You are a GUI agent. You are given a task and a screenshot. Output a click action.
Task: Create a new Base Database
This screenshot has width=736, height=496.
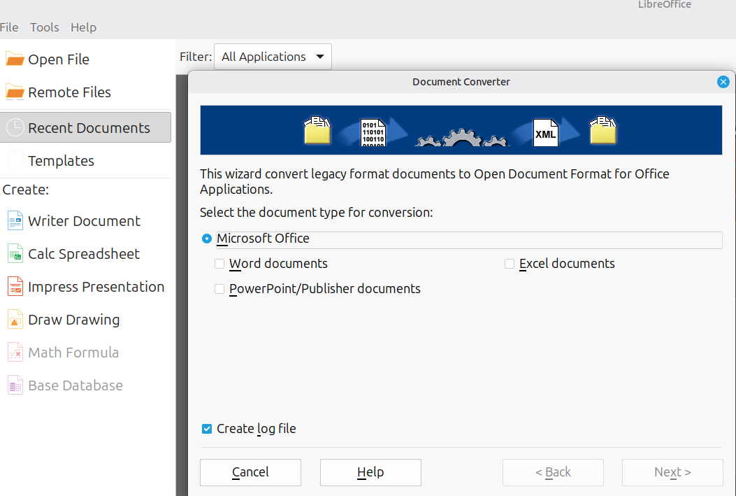pos(75,385)
